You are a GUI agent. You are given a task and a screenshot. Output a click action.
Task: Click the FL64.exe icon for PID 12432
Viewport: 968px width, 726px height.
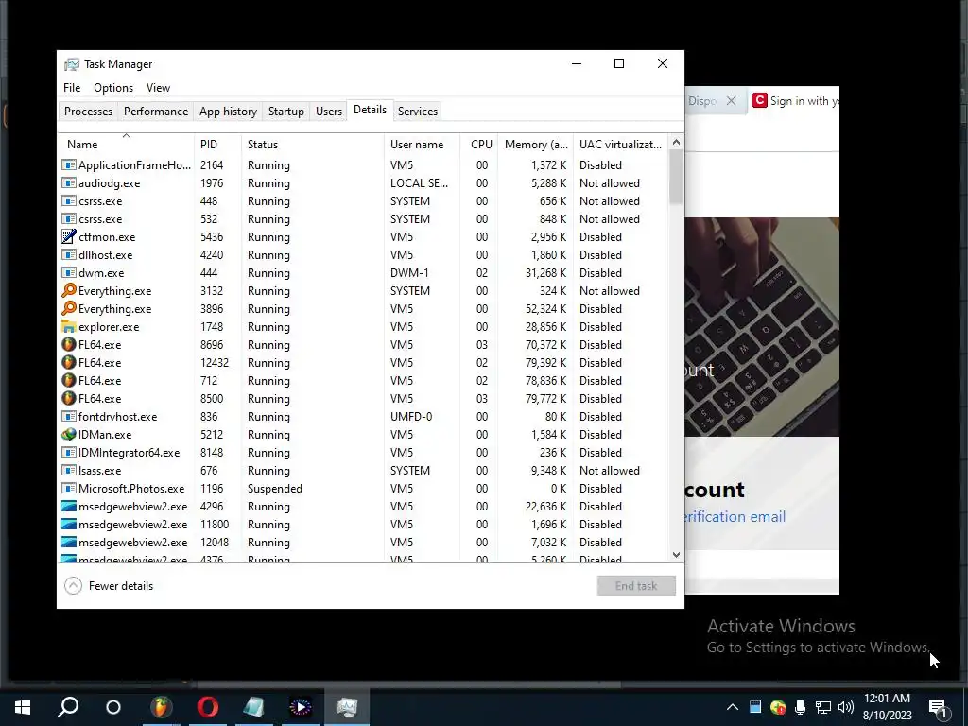pos(68,362)
